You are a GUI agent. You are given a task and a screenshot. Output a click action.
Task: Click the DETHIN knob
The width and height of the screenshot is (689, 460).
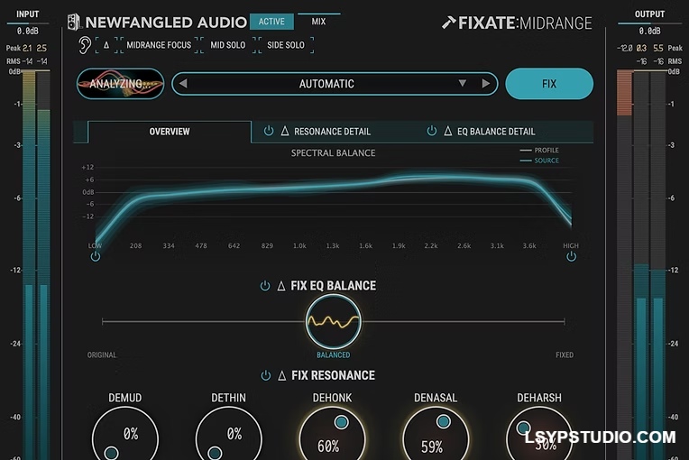(228, 434)
